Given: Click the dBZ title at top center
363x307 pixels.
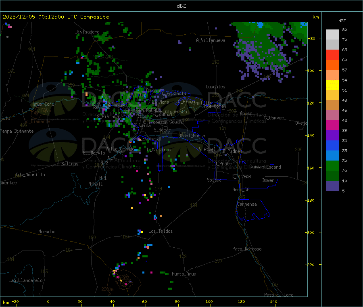Looking at the screenshot, I should pos(181,6).
